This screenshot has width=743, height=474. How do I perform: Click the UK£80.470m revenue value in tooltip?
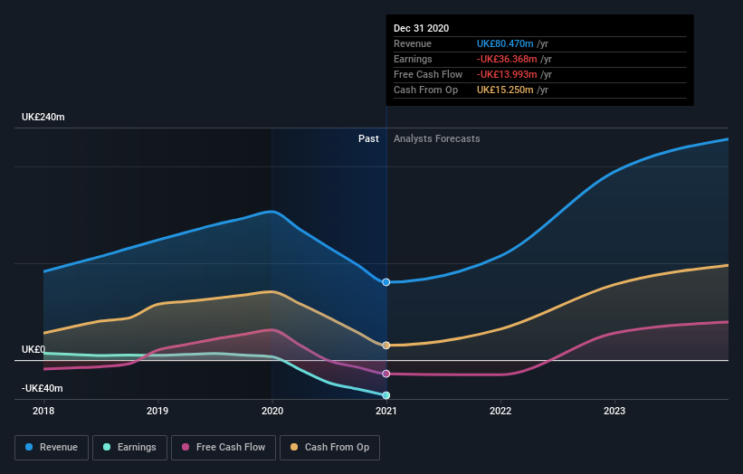[505, 43]
